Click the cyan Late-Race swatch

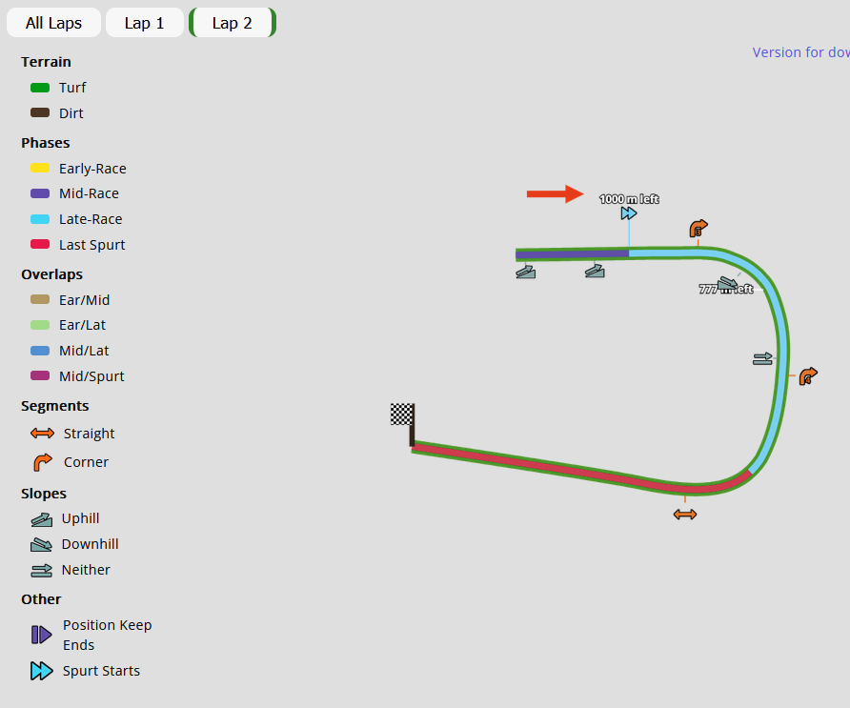coord(40,219)
